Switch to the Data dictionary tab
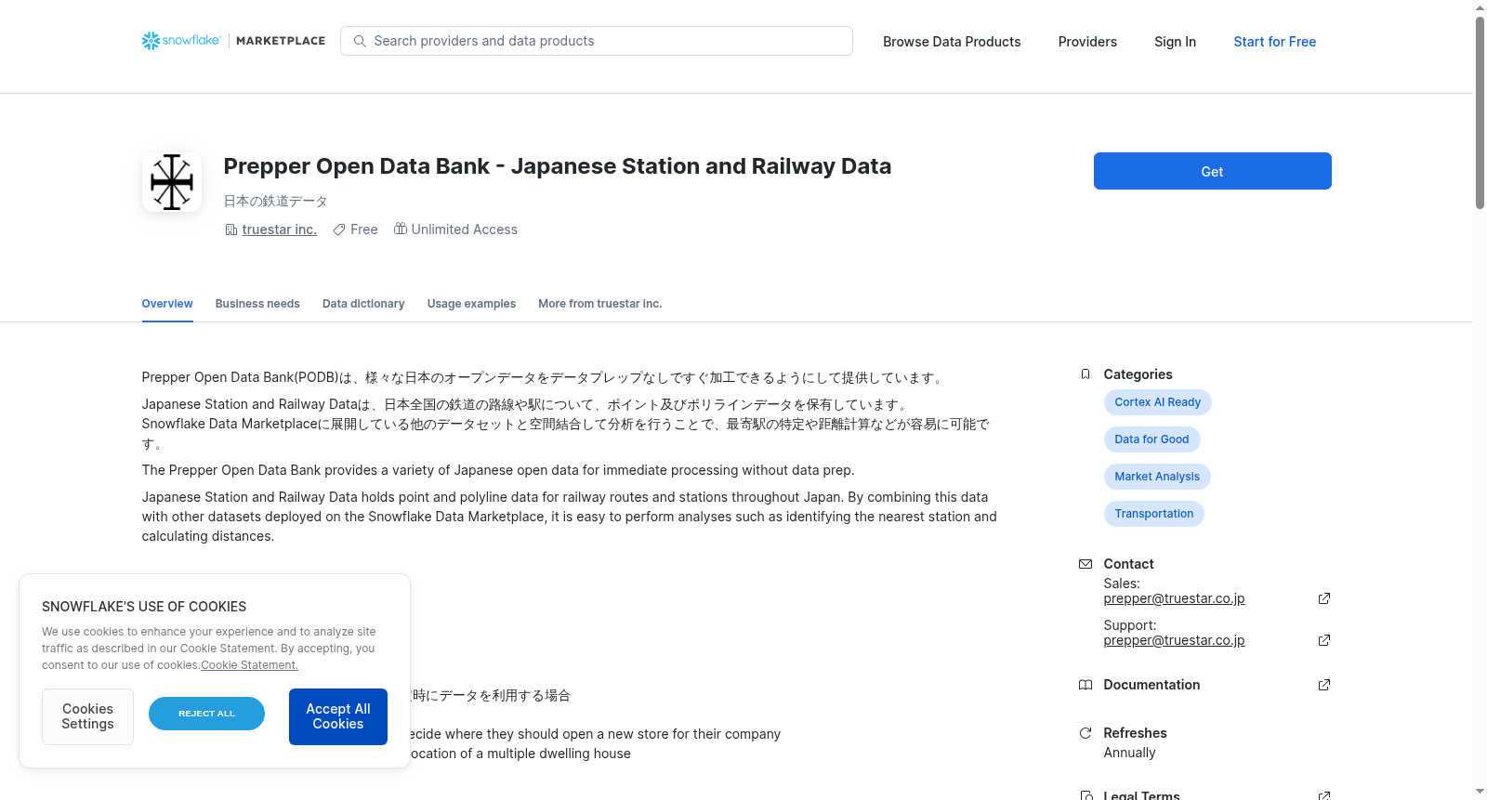Viewport: 1487px width, 800px height. pos(363,304)
